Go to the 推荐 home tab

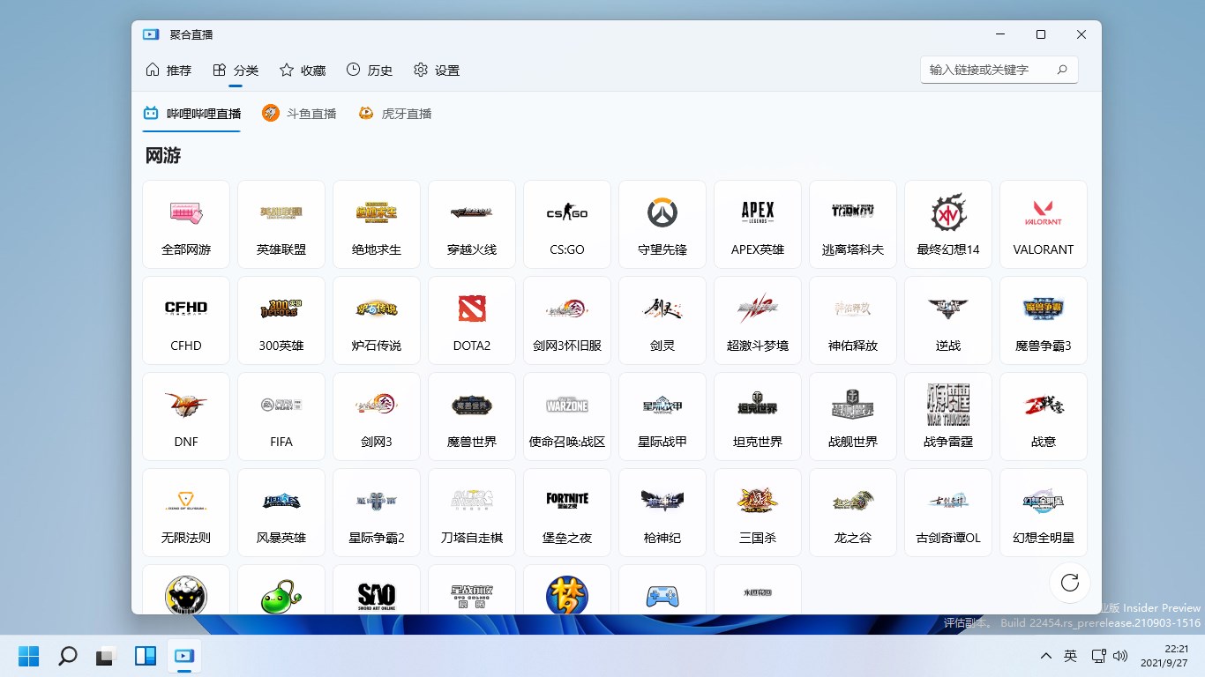(168, 71)
